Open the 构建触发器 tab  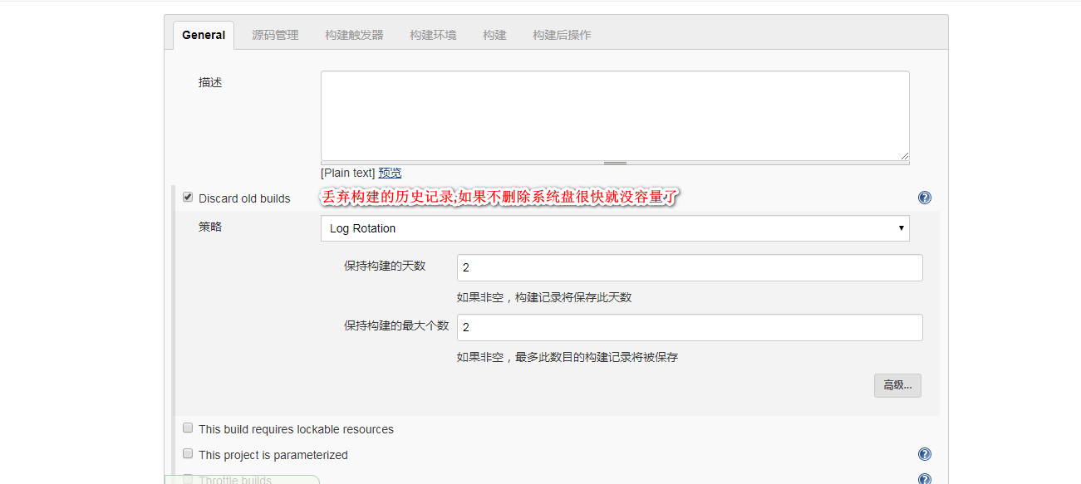354,35
